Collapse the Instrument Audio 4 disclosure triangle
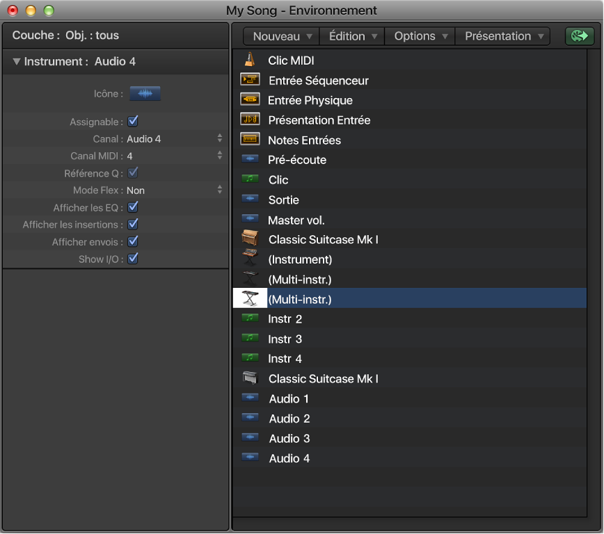Screen dimensions: 604x534 tap(17, 62)
